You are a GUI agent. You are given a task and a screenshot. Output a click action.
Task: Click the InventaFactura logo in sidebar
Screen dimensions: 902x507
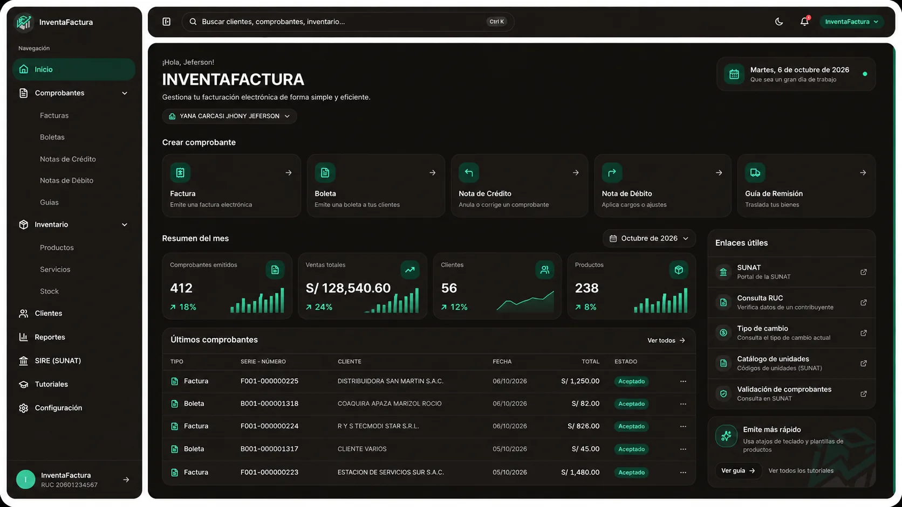pyautogui.click(x=24, y=22)
